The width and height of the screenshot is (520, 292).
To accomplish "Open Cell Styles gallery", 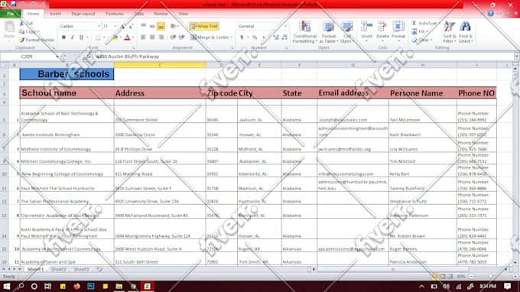I will (x=347, y=32).
